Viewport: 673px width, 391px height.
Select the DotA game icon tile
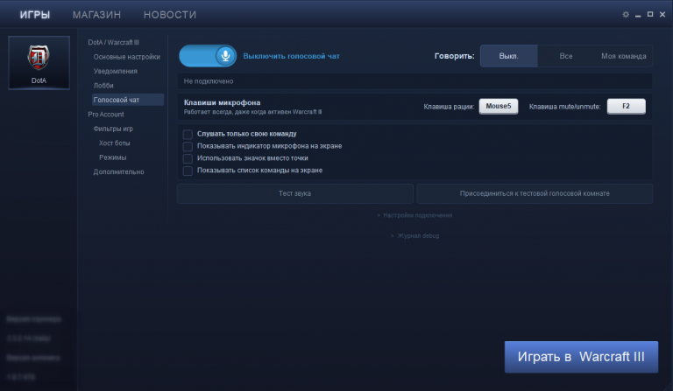39,63
